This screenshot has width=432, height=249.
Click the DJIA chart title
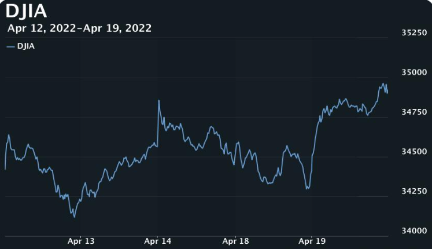[26, 12]
